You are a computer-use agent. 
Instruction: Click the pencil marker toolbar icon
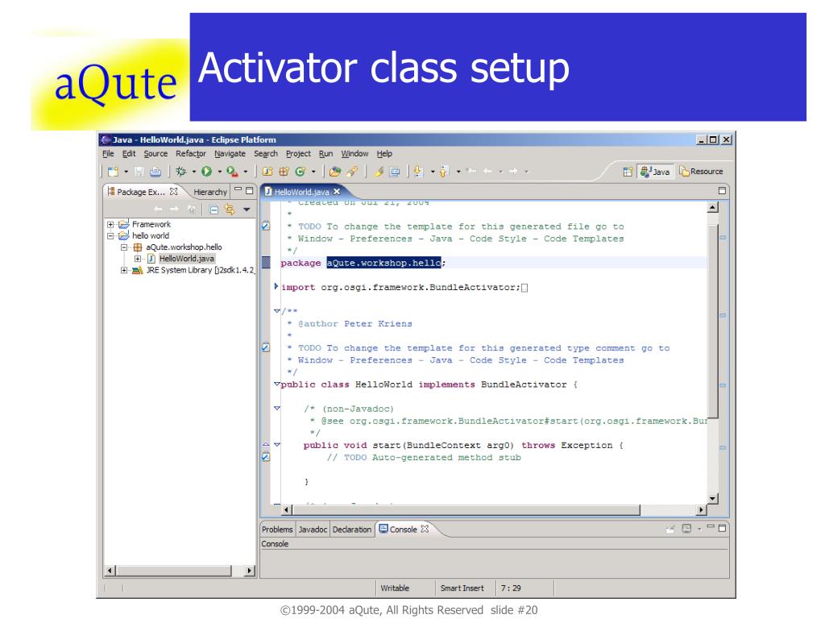pos(379,172)
